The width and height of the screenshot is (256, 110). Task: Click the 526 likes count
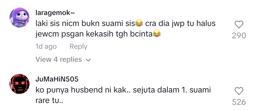[x=239, y=102]
